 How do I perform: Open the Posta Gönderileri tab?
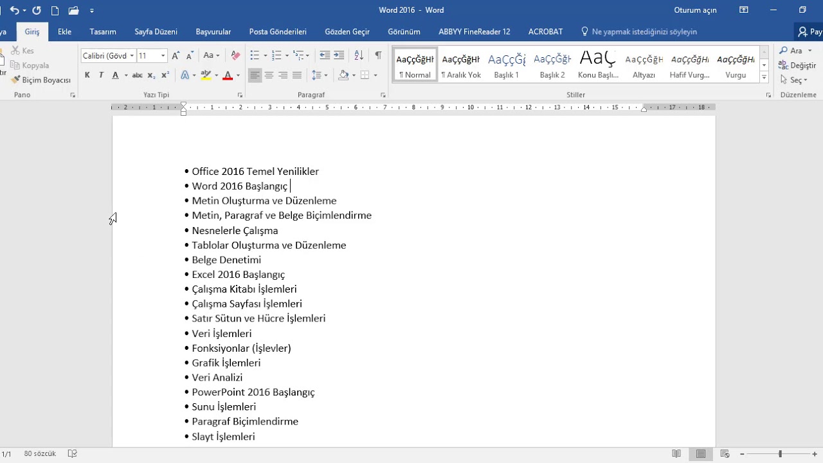tap(278, 32)
